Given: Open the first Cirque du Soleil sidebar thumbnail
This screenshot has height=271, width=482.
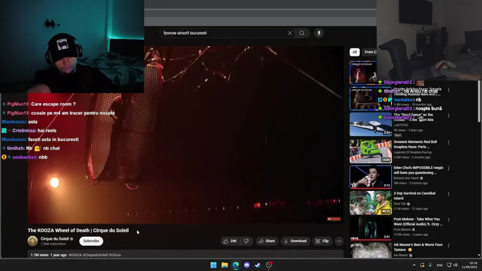Looking at the screenshot, I should (363, 73).
